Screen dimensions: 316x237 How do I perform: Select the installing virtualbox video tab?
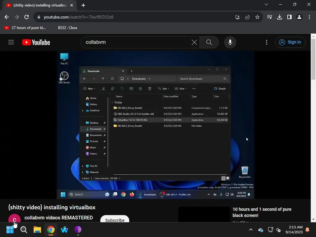(x=39, y=5)
